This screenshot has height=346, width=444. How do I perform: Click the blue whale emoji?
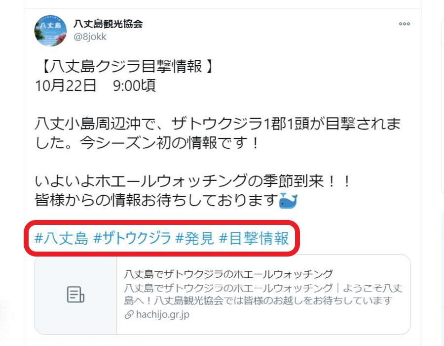point(288,201)
